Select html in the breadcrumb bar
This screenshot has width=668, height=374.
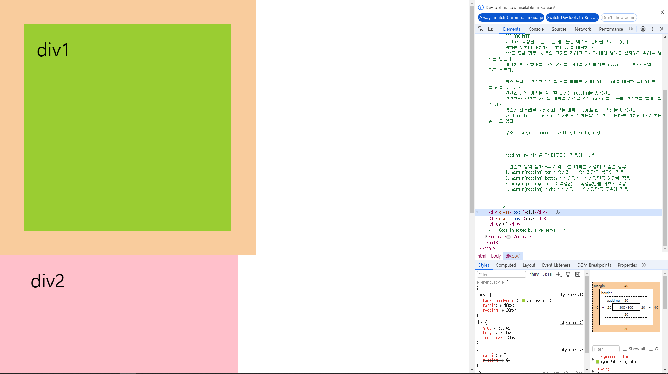coord(482,256)
